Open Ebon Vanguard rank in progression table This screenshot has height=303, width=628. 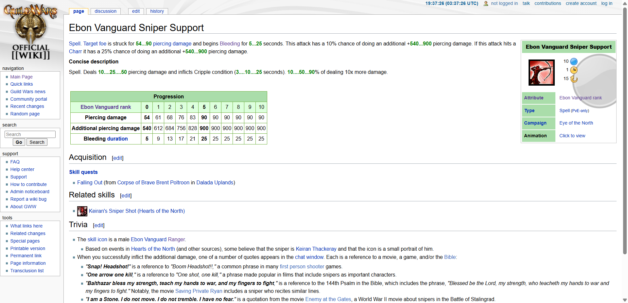tap(106, 107)
